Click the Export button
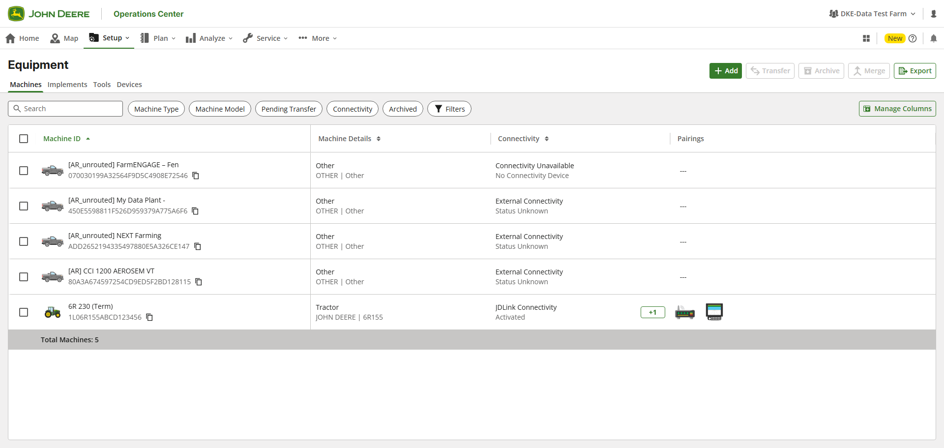The image size is (944, 448). tap(914, 71)
